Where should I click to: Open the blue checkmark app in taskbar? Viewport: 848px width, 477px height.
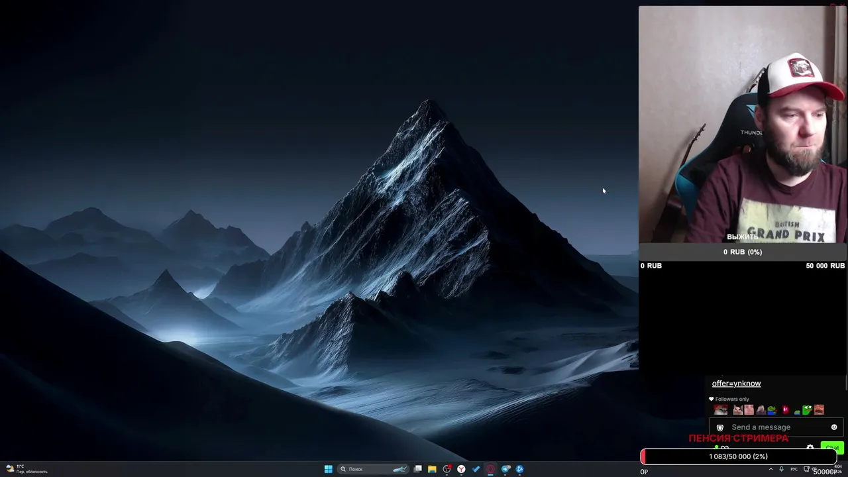coord(476,469)
